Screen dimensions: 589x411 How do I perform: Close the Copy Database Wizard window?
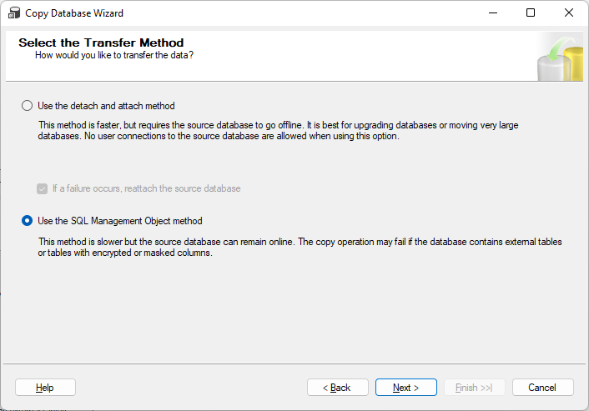click(x=569, y=13)
